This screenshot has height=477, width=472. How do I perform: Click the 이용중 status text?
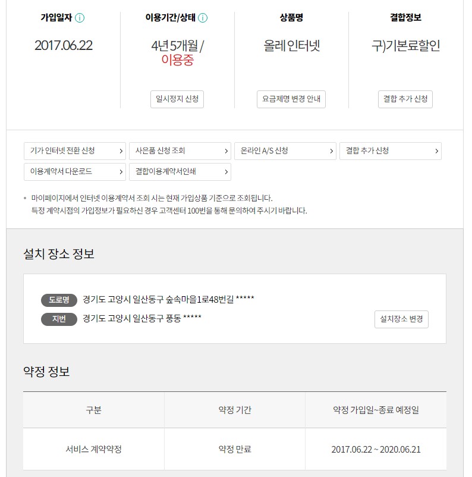coord(177,60)
